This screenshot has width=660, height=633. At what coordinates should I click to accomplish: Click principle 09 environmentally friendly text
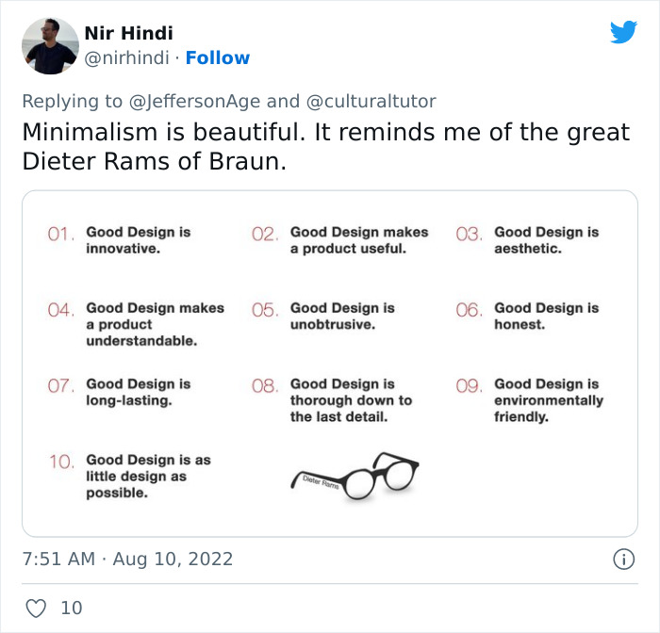[548, 400]
